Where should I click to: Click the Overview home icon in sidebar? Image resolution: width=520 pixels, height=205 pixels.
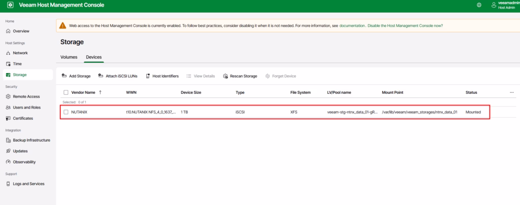(x=8, y=31)
